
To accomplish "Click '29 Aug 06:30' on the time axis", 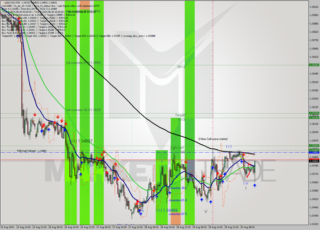I will tap(200, 227).
